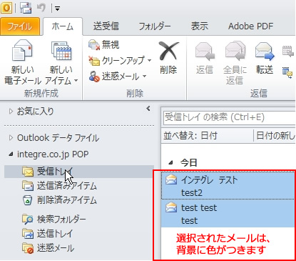
Task: Toggle sort order 日付の新し header
Action: click(x=275, y=136)
